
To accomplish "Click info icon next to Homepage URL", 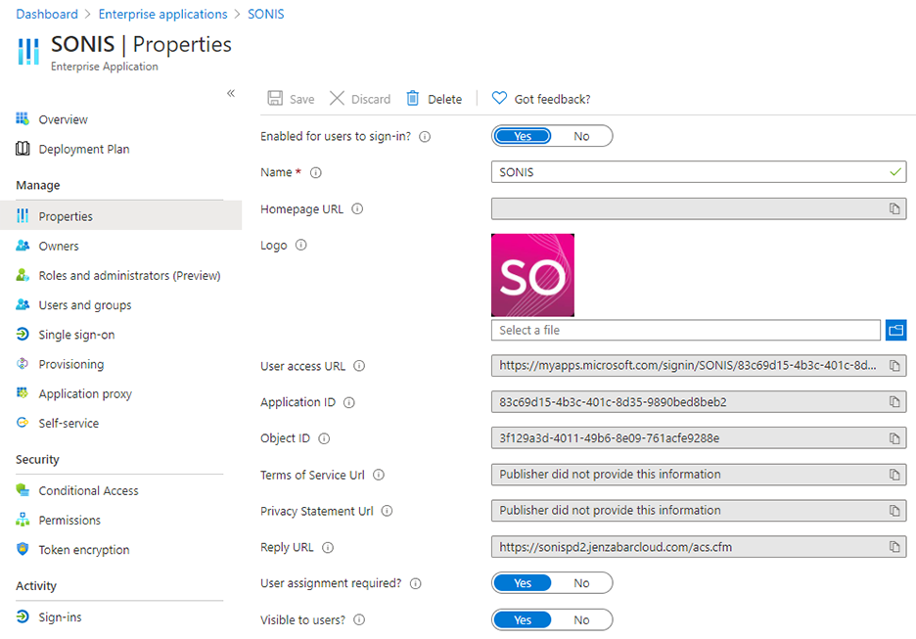I will 357,209.
